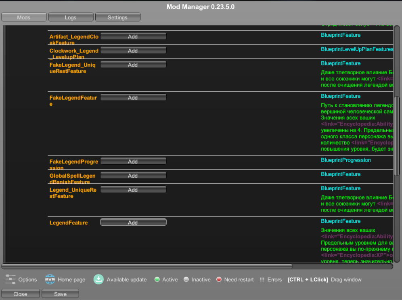Select the Legend_UniqueRestFeature name text
Screen dimensions: 402x300
click(73, 193)
